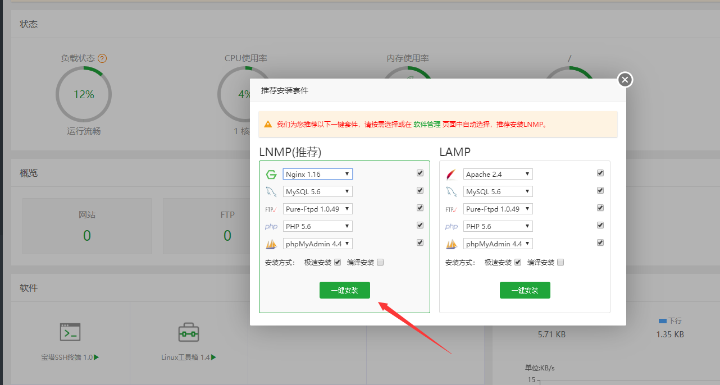Image resolution: width=720 pixels, height=385 pixels.
Task: Click the Nginx logo icon in LNMP list
Action: coord(271,175)
